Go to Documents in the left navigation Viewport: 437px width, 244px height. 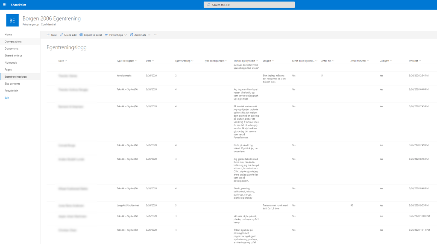[12, 49]
